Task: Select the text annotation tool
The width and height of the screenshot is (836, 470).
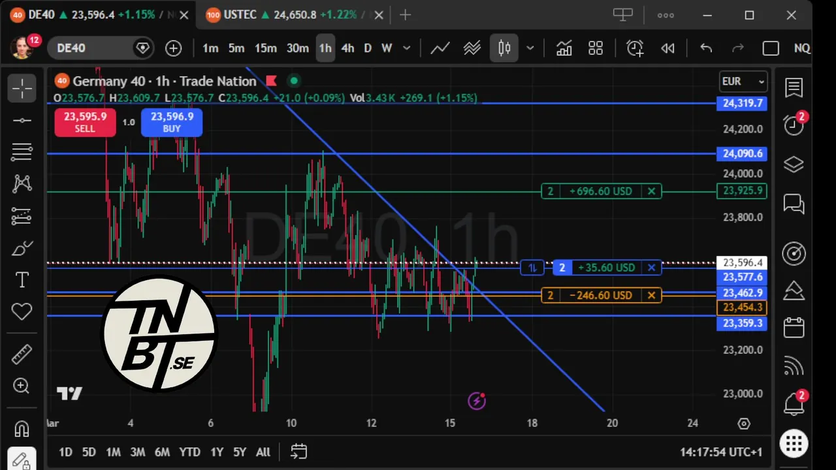Action: pyautogui.click(x=22, y=280)
